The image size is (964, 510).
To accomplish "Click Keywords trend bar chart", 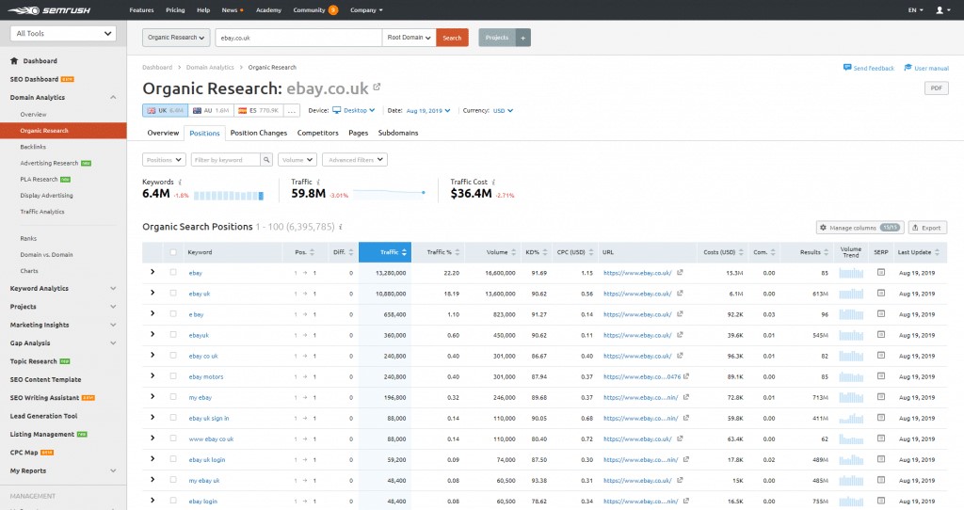I will click(x=229, y=196).
